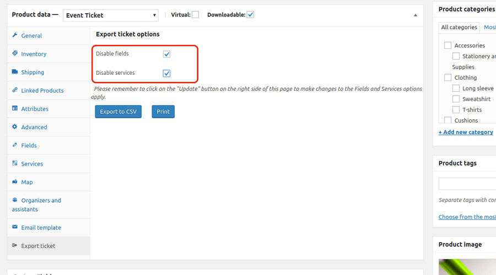This screenshot has height=275, width=496.
Task: Click the Product categories heading
Action: pyautogui.click(x=467, y=9)
